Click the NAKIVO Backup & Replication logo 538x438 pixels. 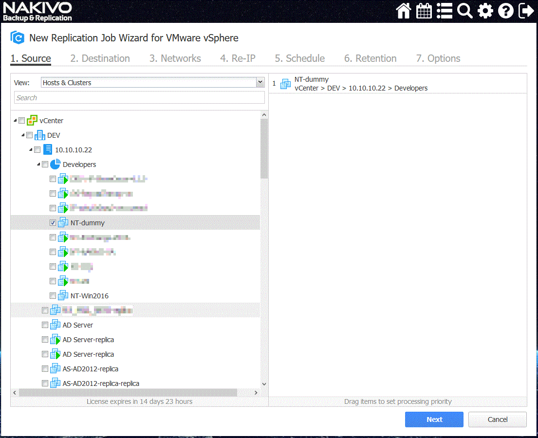37,12
